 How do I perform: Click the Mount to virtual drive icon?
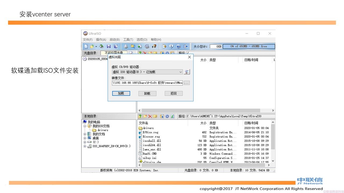click(164, 46)
